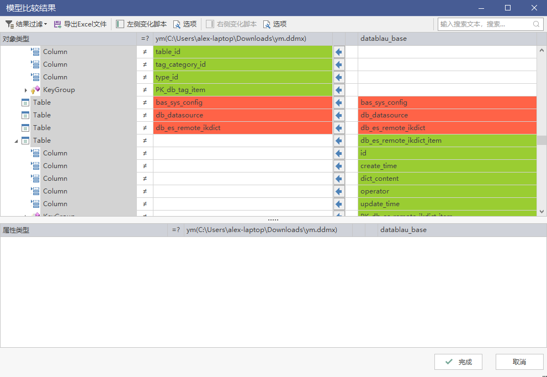Screen dimensions: 547x377
Task: Cancel with the 取消 button
Action: [x=519, y=362]
